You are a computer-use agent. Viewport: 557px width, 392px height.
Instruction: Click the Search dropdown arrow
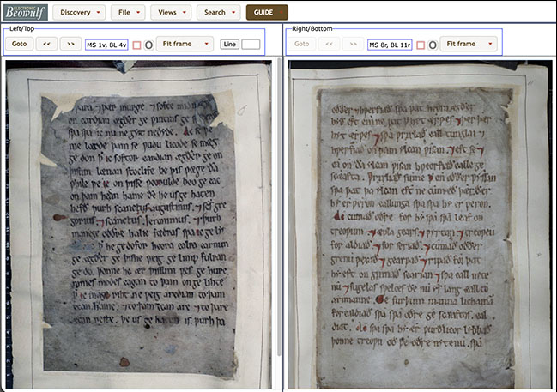coord(233,12)
